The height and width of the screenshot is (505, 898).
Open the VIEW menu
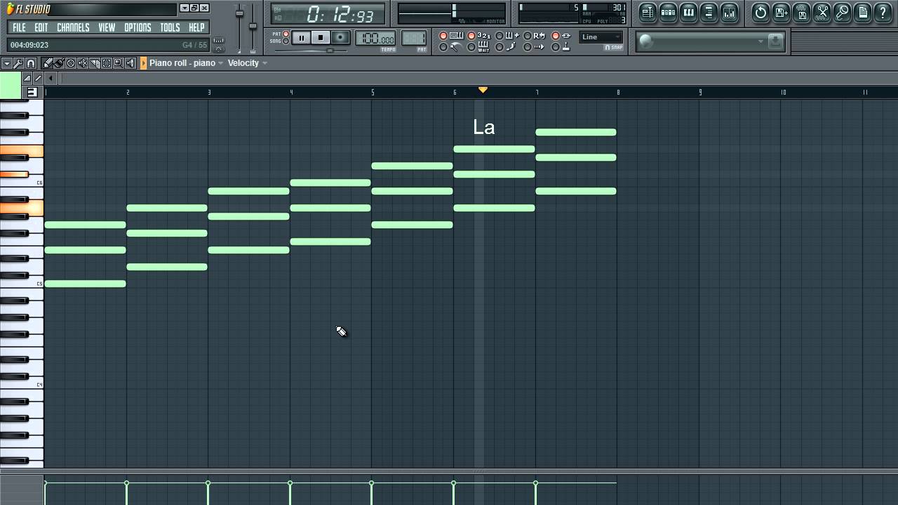(x=107, y=27)
